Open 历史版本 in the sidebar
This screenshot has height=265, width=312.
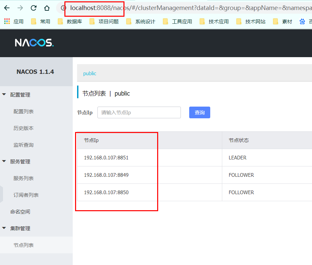coord(23,128)
